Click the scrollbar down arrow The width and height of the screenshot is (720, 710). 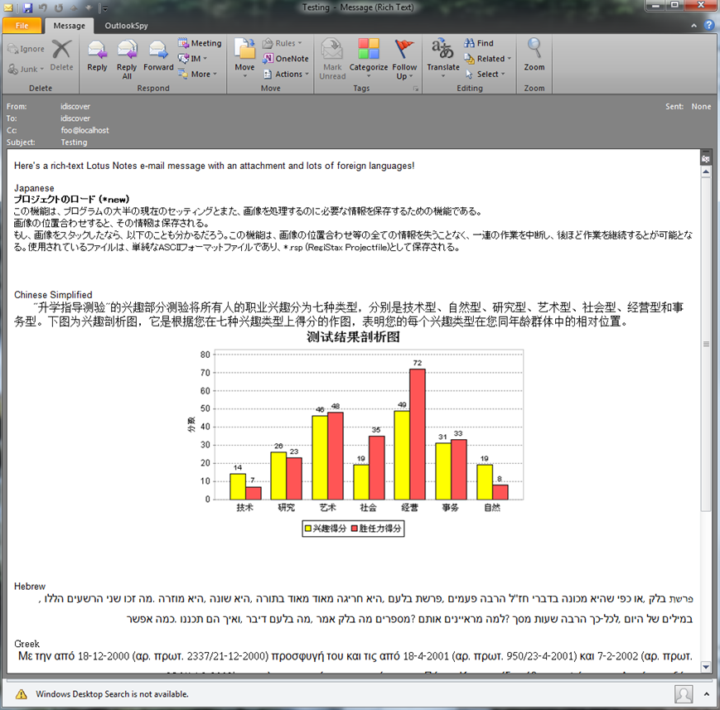(706, 667)
